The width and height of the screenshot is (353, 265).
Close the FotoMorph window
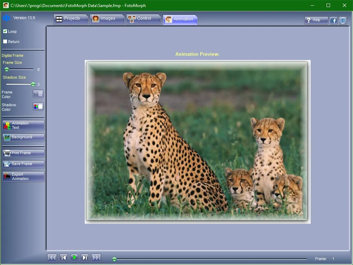click(x=345, y=5)
